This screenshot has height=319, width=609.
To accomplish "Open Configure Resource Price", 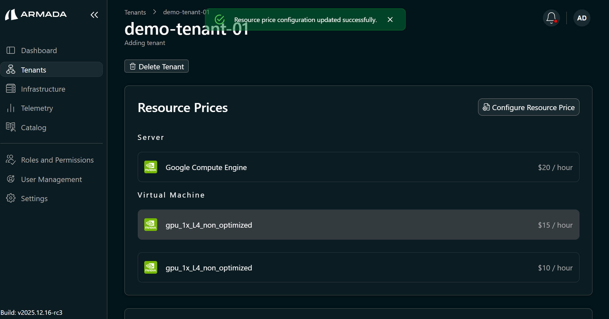I will click(x=528, y=107).
